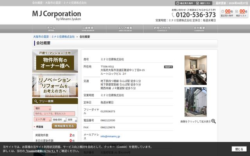Click the zoom magnifier icon under photos
250x156 pixels.
(214, 121)
